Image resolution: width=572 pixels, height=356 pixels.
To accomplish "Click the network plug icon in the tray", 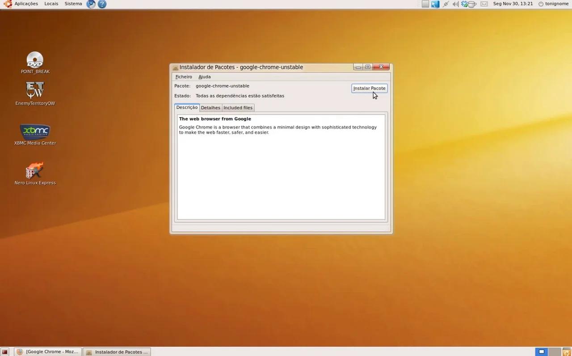I will click(x=445, y=4).
